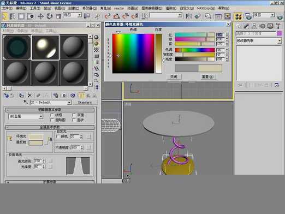Click the 亮度 value slider in color selector
Screen dimensions: 285x214
tap(195, 59)
